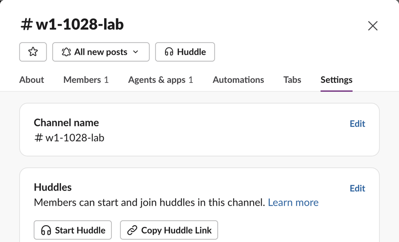This screenshot has width=399, height=242.
Task: Start a huddle from the header Huddle button
Action: [x=185, y=52]
